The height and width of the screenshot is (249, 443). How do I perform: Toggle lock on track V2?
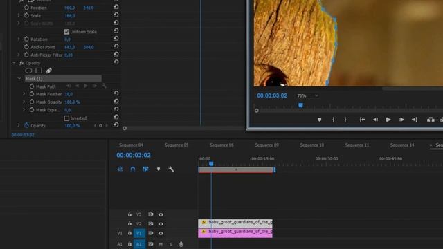(129, 223)
